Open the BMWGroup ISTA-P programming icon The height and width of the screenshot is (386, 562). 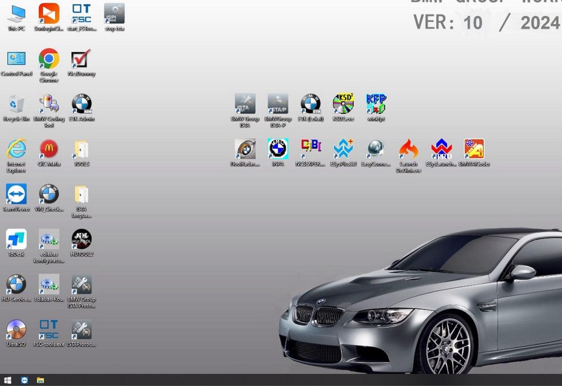[278, 111]
